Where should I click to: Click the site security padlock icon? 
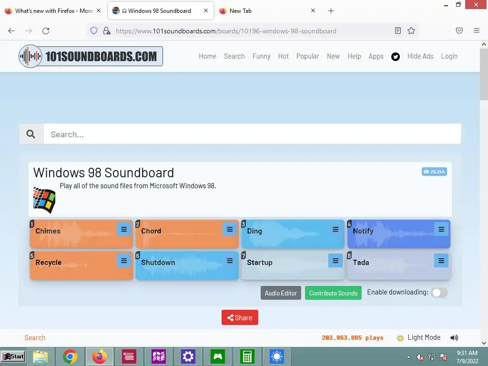[107, 30]
